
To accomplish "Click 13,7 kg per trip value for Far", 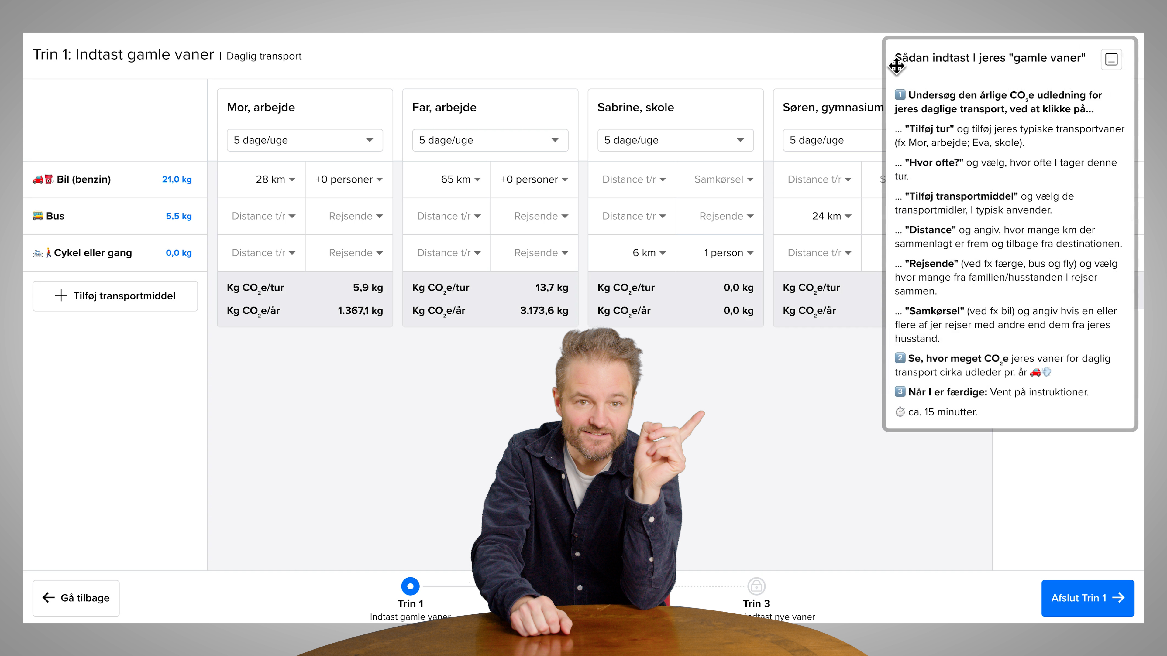I will point(551,288).
